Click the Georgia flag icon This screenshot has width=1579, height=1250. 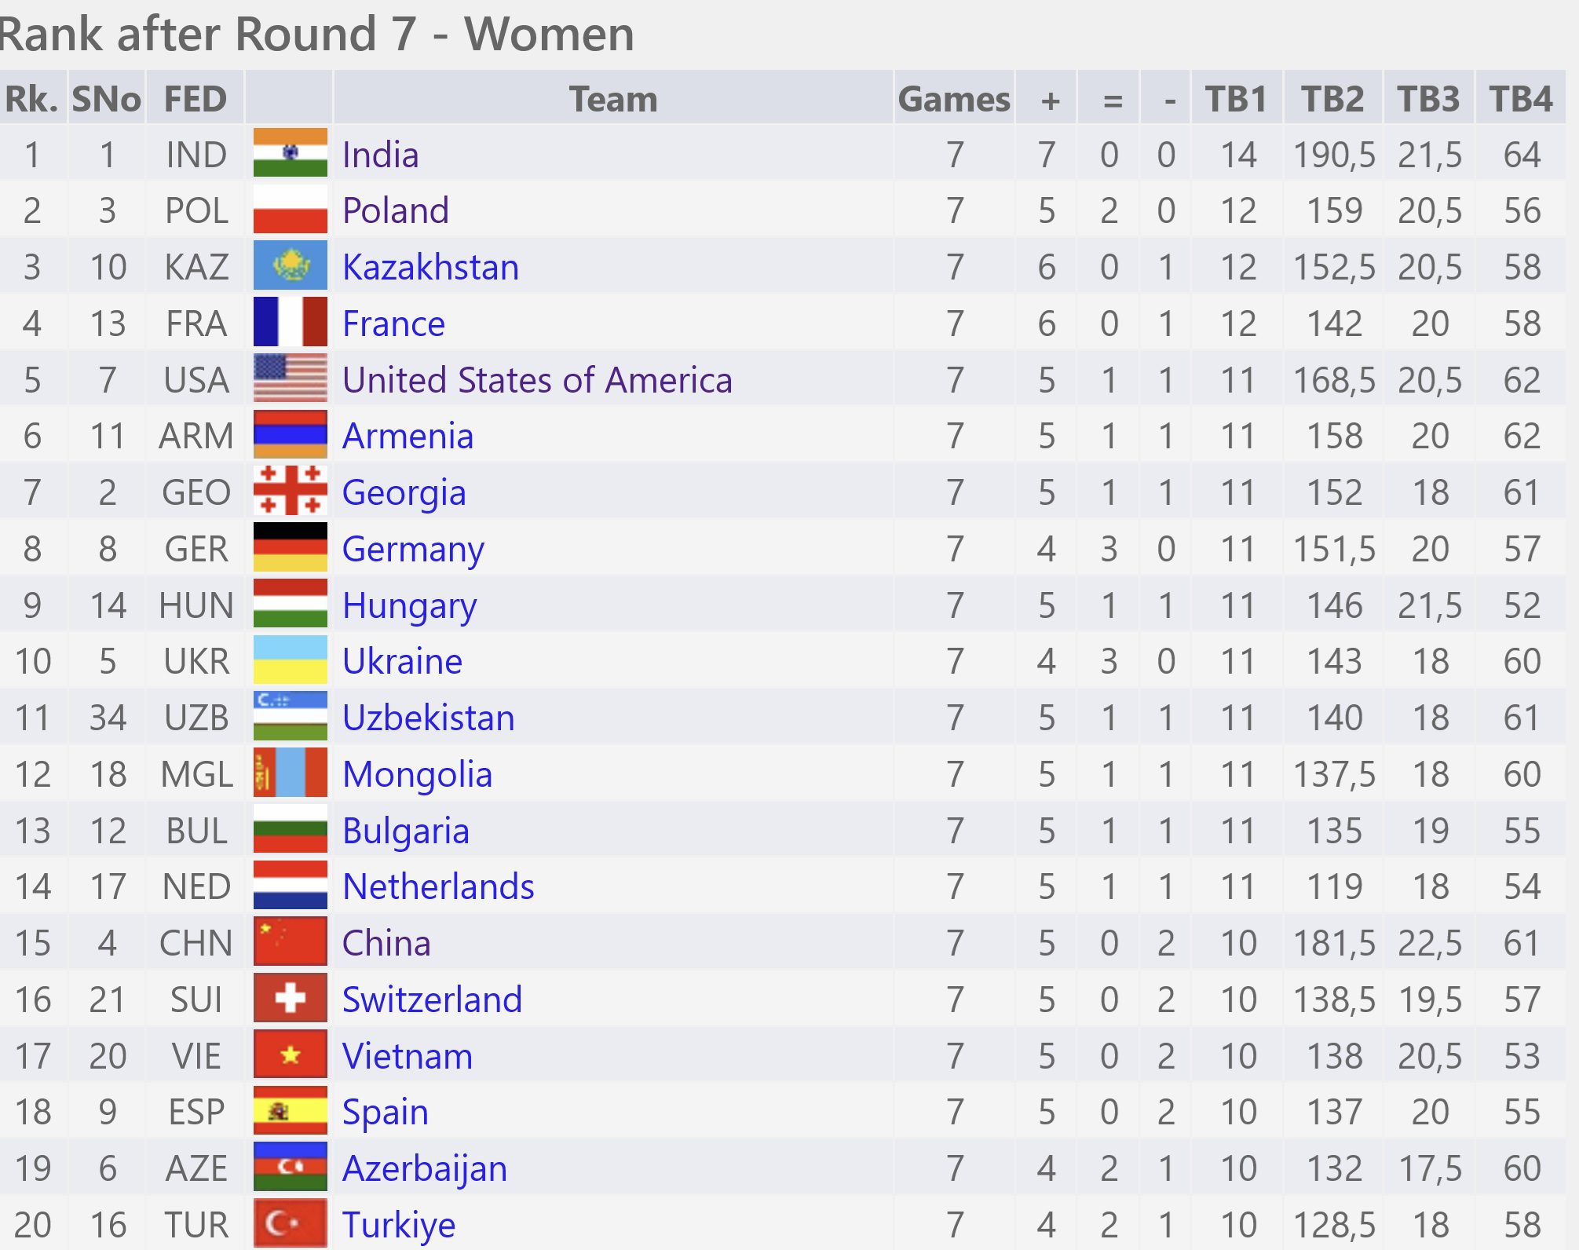coord(290,492)
